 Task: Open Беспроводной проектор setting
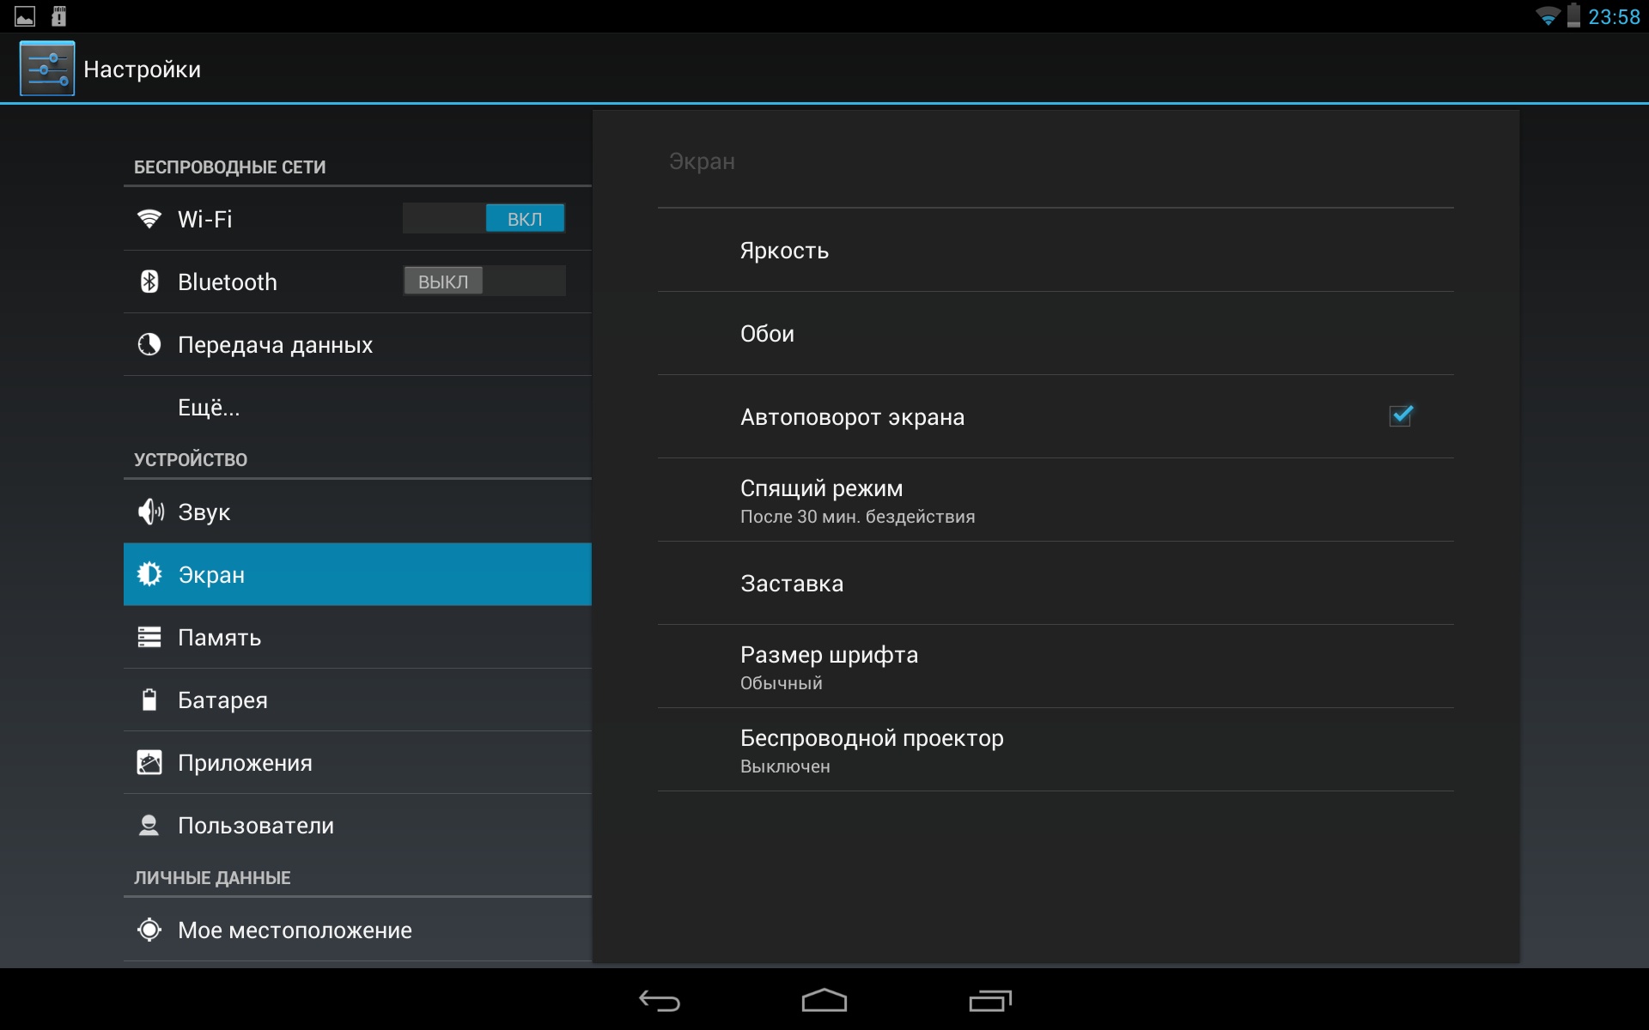[x=1055, y=750]
